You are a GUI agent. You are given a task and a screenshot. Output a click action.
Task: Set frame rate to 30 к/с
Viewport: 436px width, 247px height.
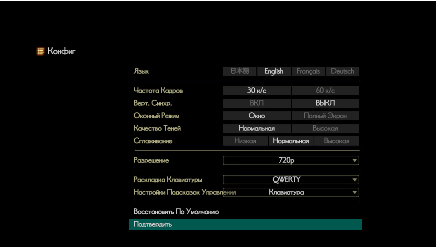[257, 91]
